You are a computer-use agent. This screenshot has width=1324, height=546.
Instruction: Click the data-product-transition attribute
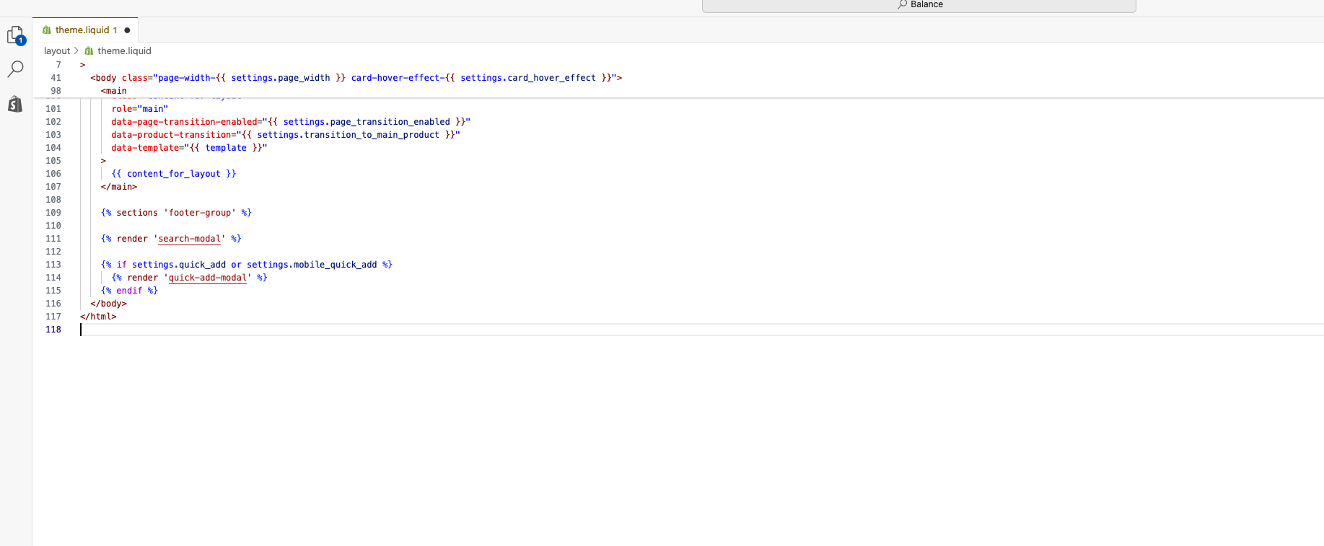point(286,135)
